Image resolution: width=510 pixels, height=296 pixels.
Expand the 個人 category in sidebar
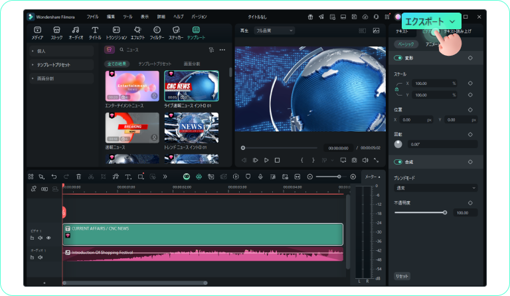(62, 51)
